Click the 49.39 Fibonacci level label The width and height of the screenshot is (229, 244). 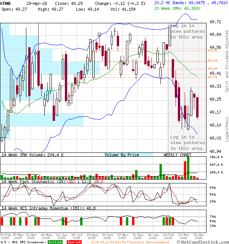(213, 77)
